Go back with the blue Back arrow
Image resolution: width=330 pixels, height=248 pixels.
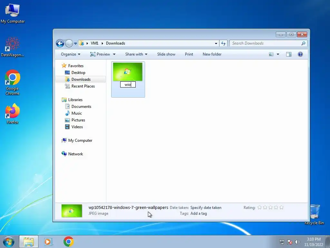point(60,44)
